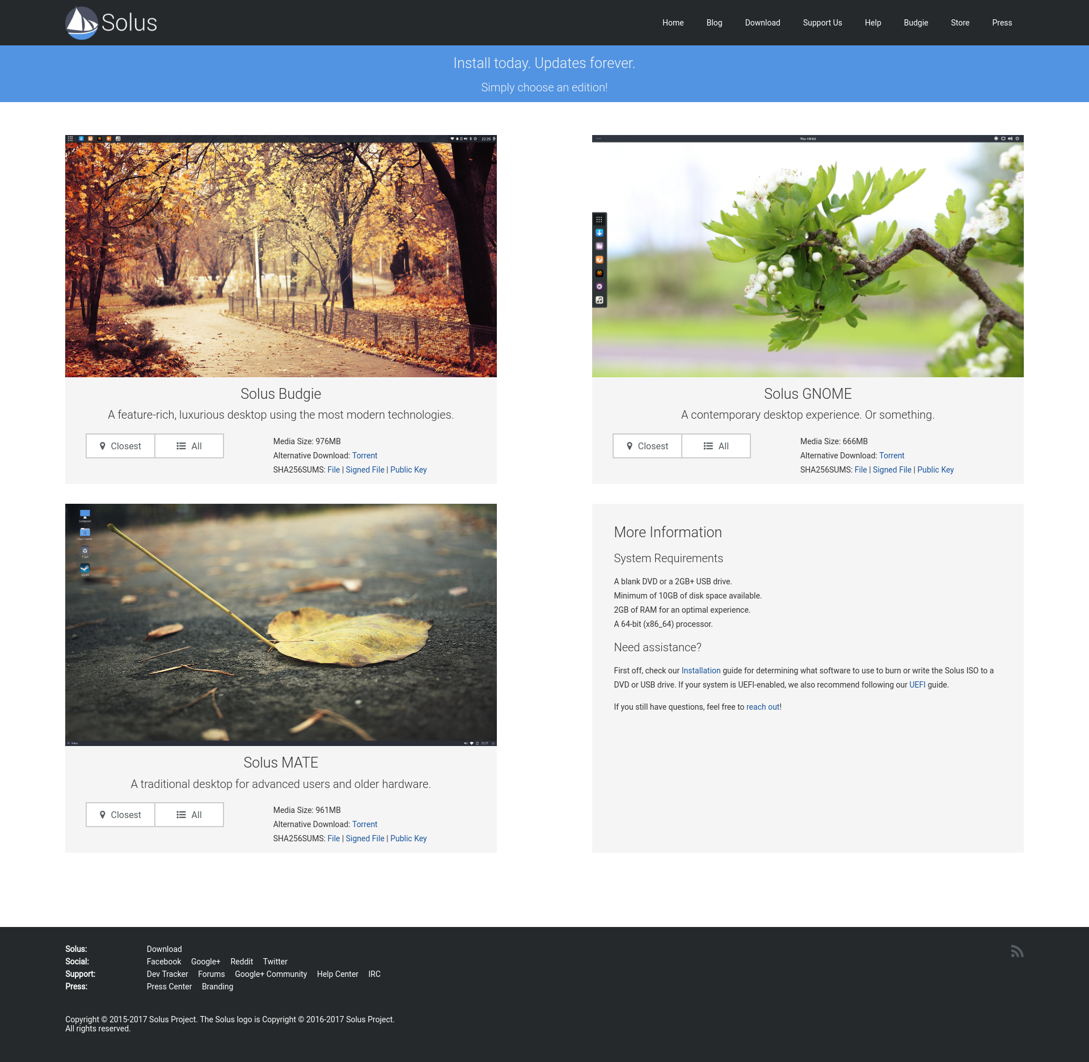1089x1062 pixels.
Task: Click the "Media Size: 961MB" text
Action: tap(307, 810)
